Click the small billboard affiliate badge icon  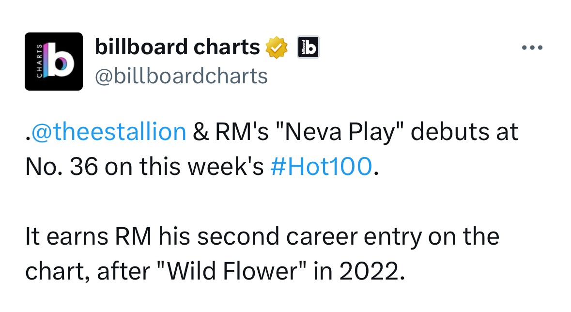(x=308, y=47)
